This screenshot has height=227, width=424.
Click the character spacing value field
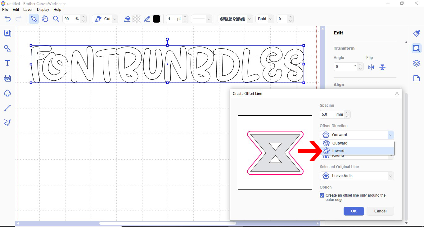282,19
